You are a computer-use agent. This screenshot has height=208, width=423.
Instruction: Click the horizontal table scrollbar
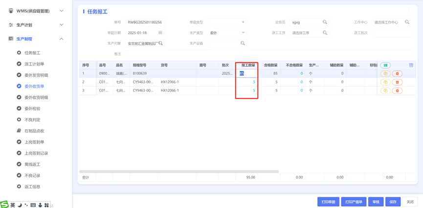[x=179, y=171]
